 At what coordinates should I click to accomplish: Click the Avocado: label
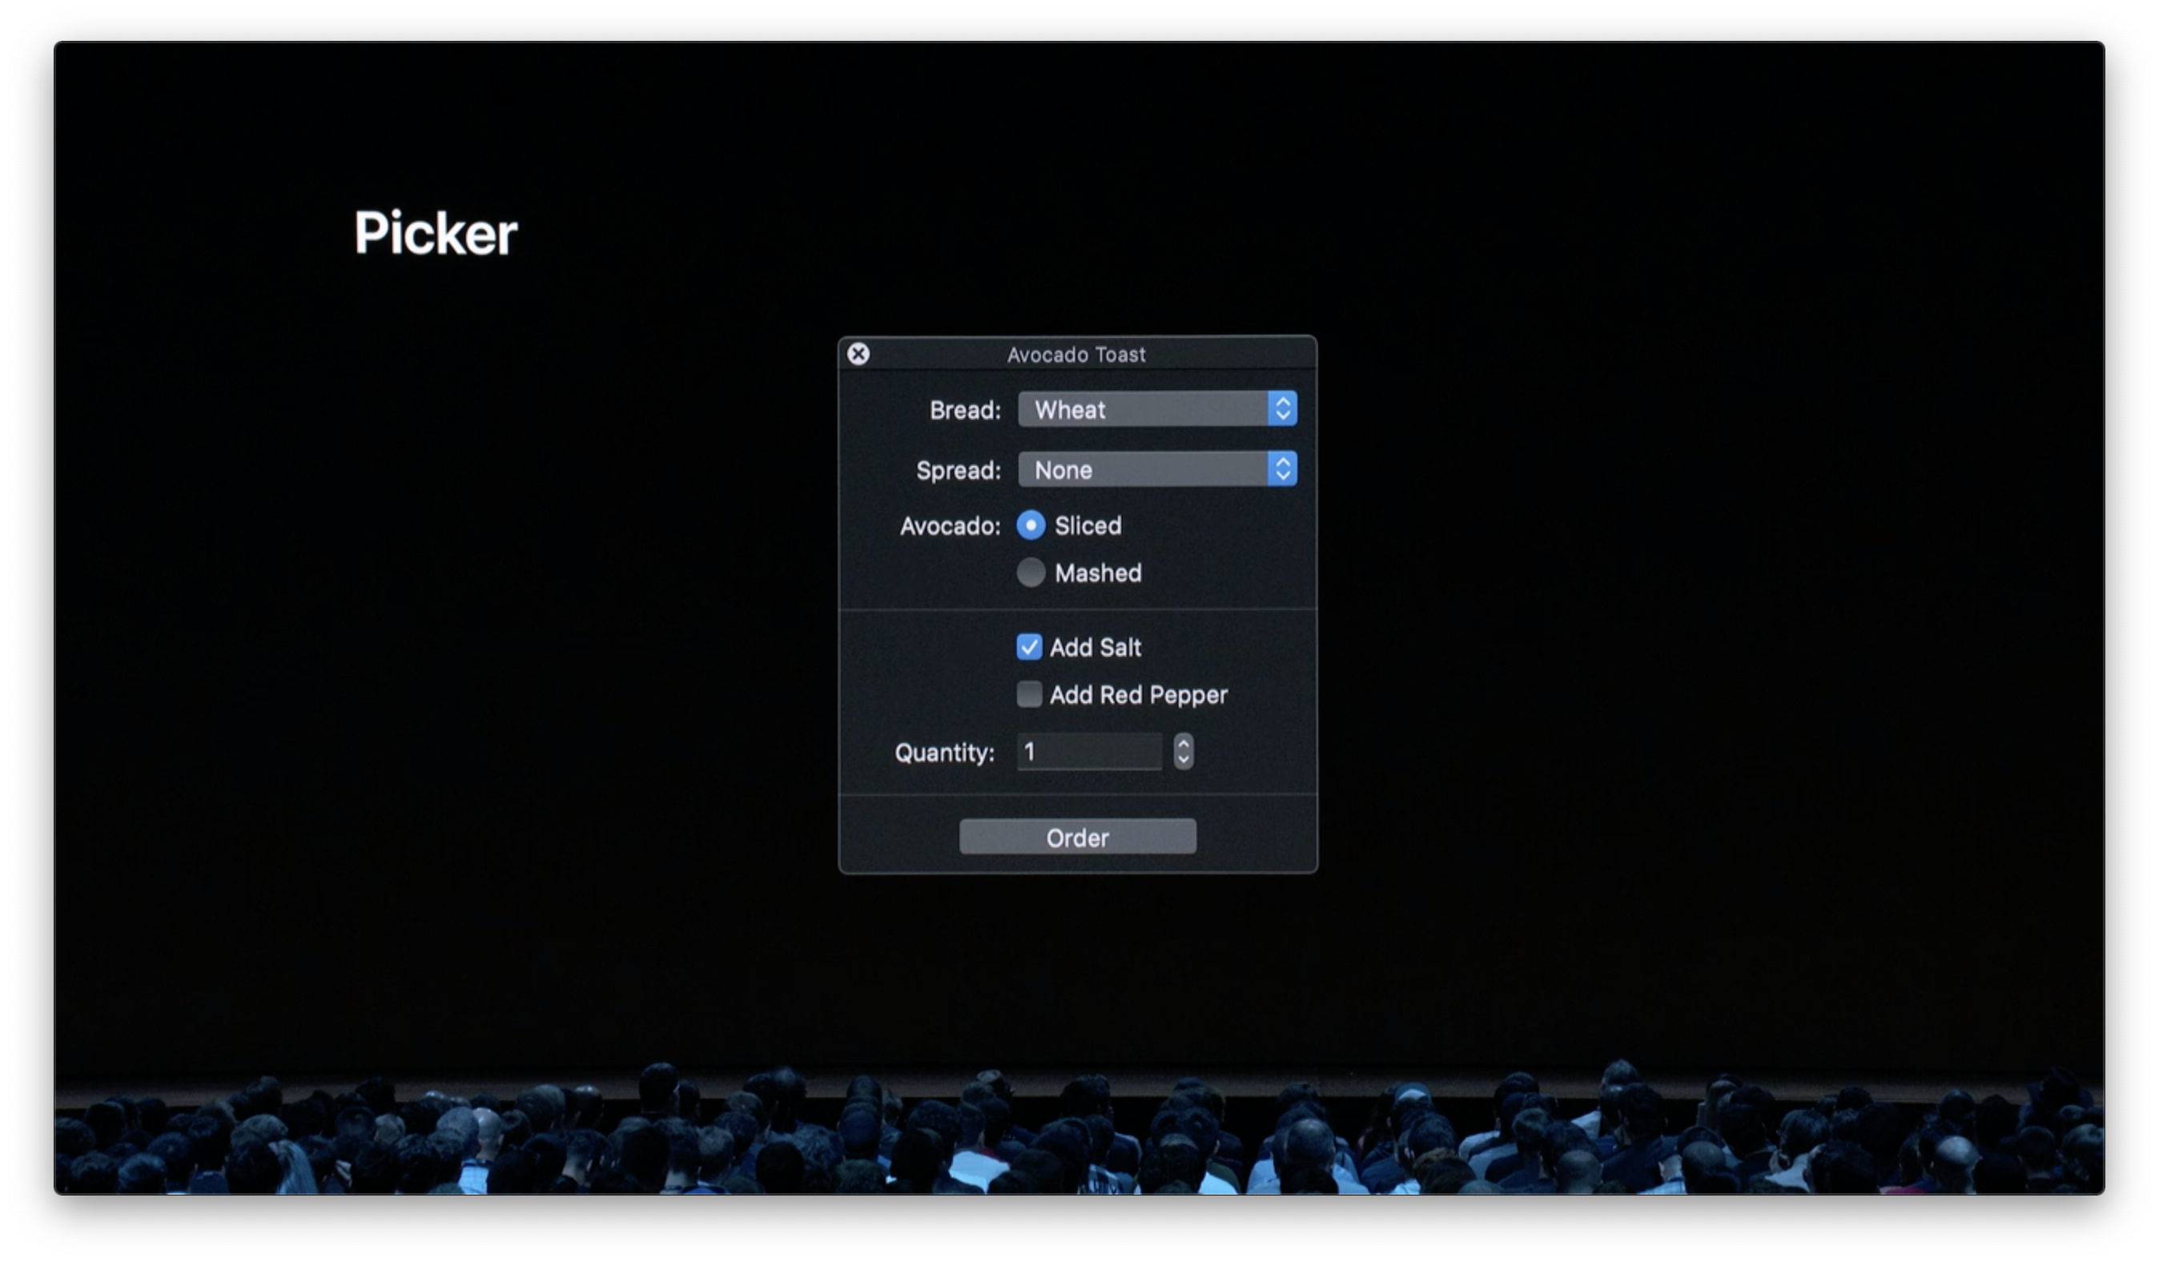tap(950, 526)
